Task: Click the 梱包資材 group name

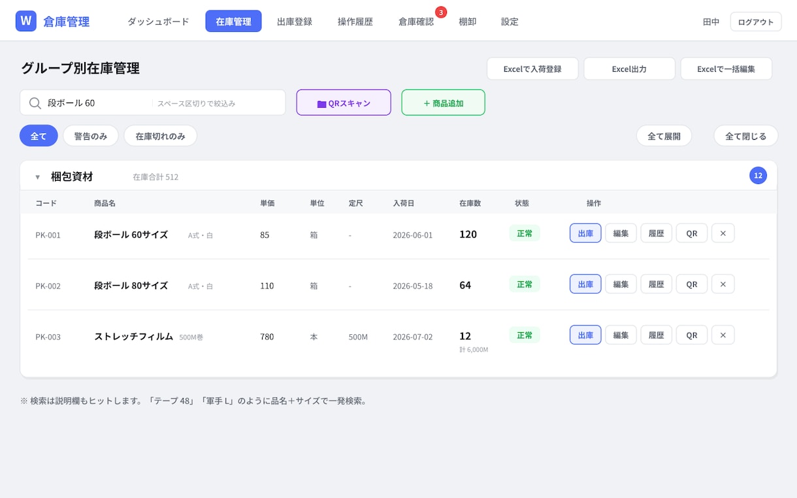Action: (x=72, y=177)
